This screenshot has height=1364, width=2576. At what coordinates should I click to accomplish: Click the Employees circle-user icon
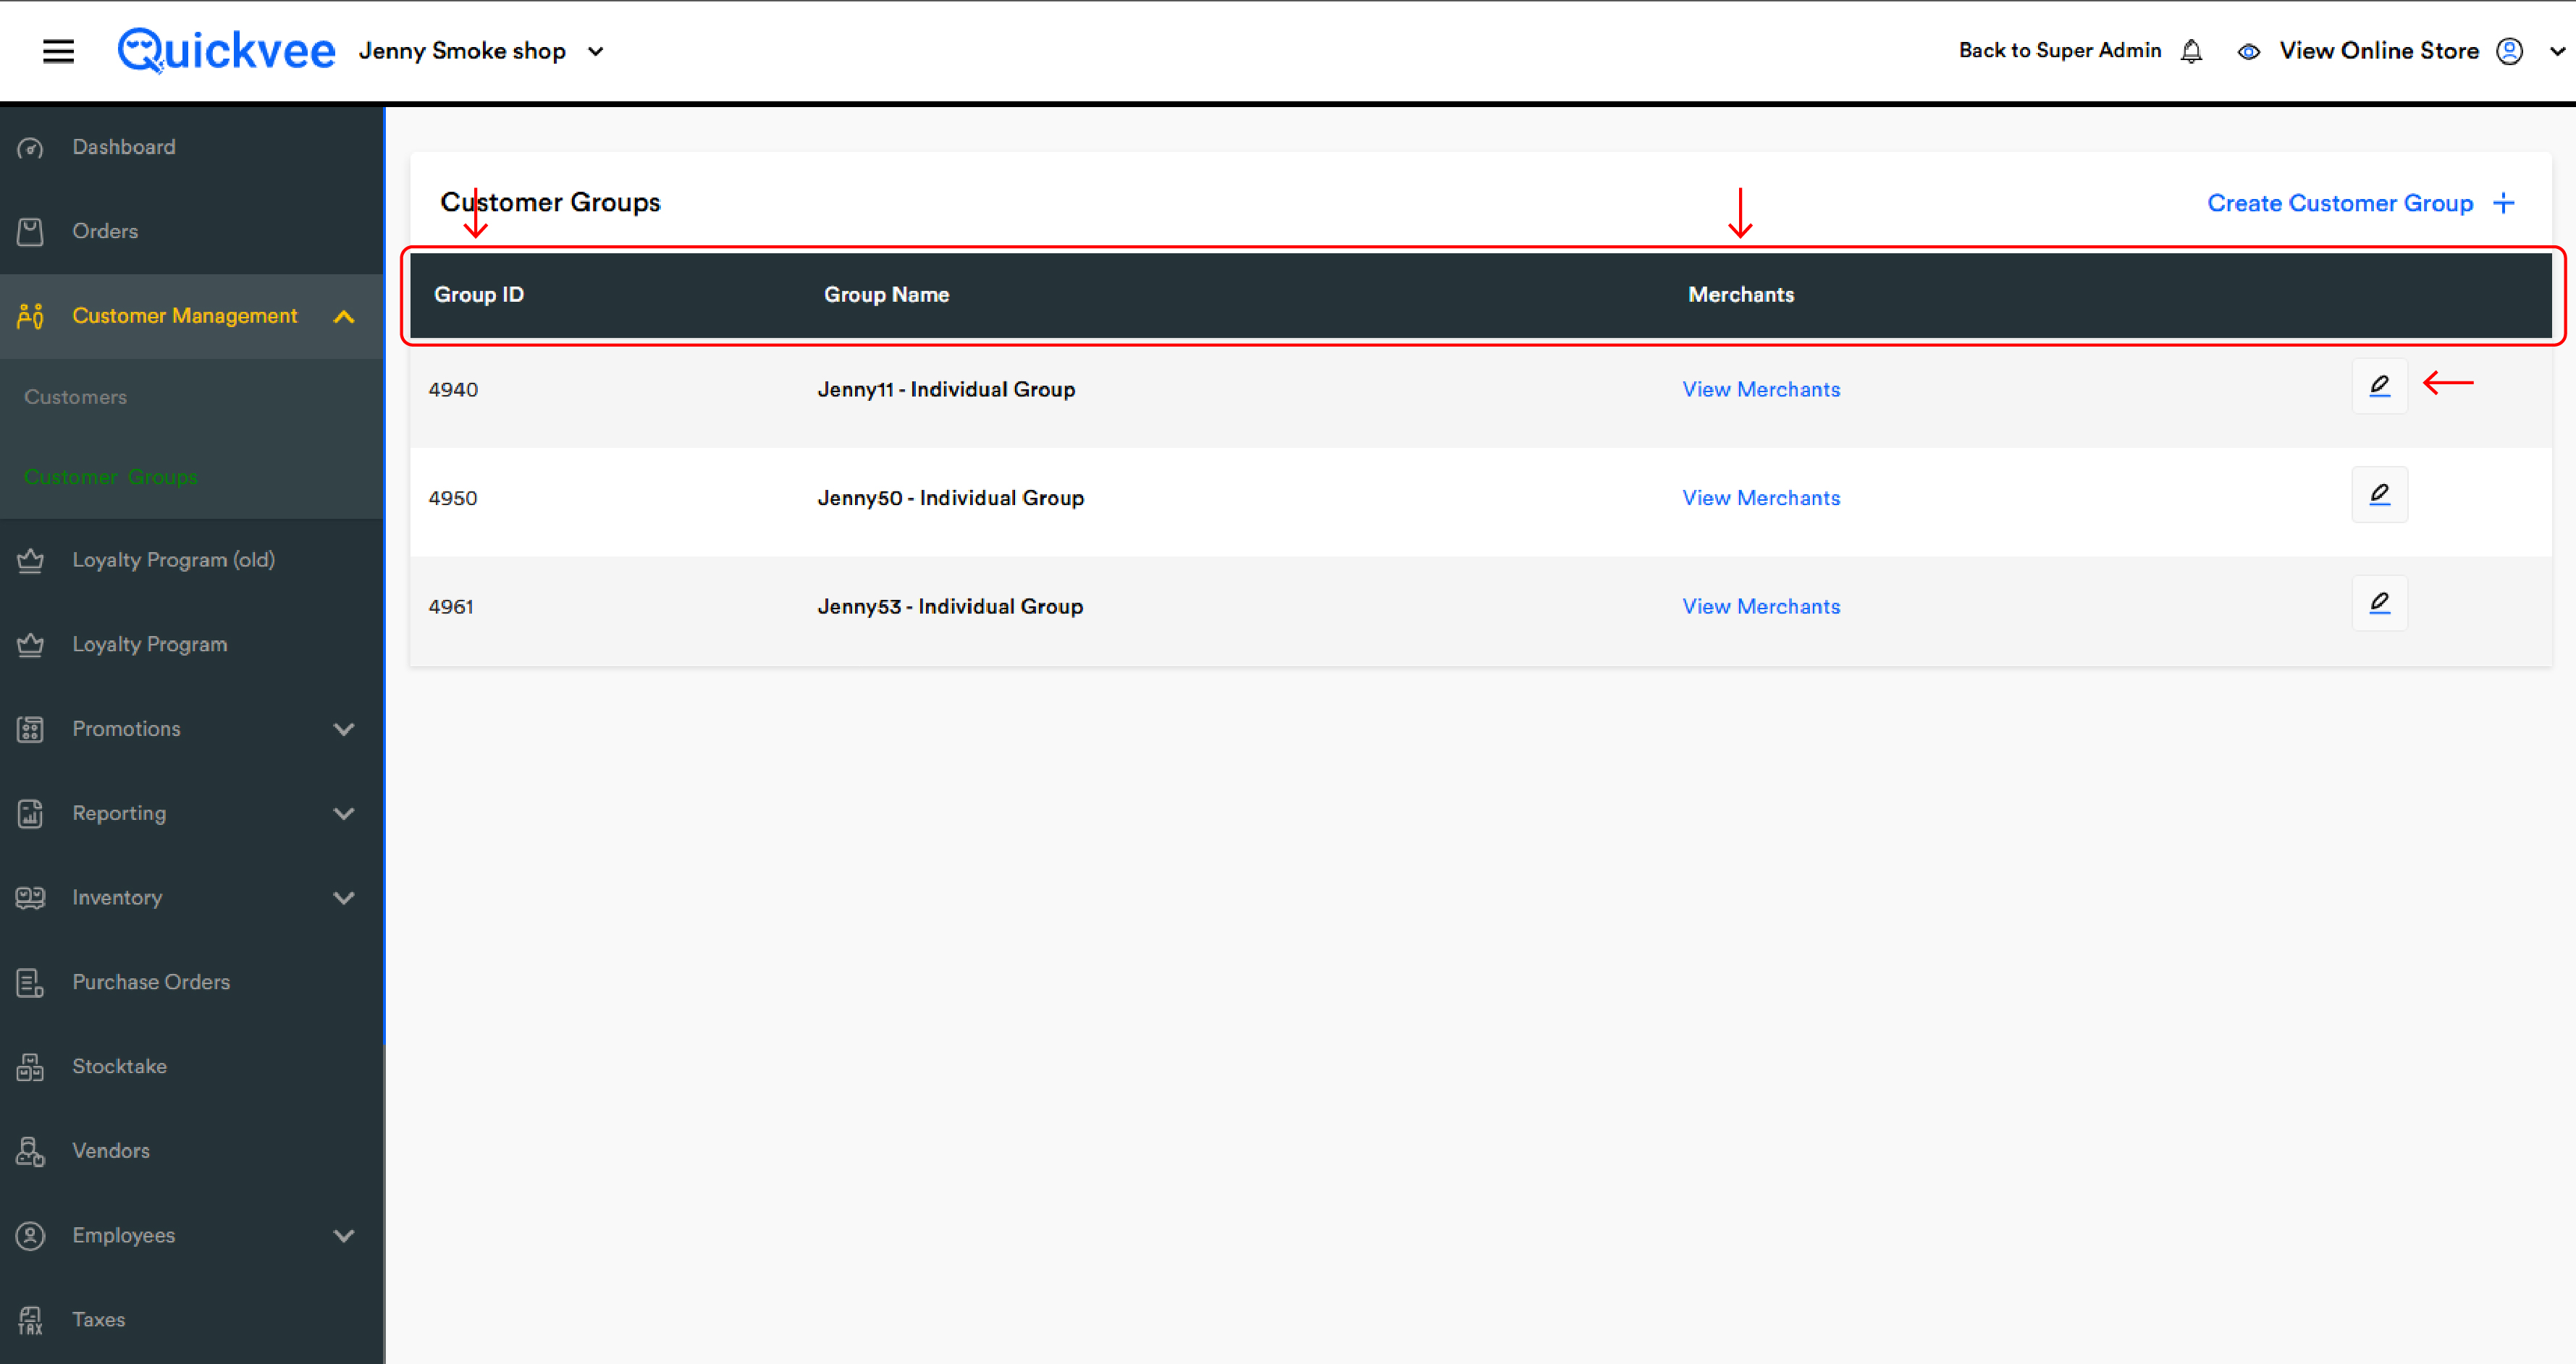tap(30, 1235)
